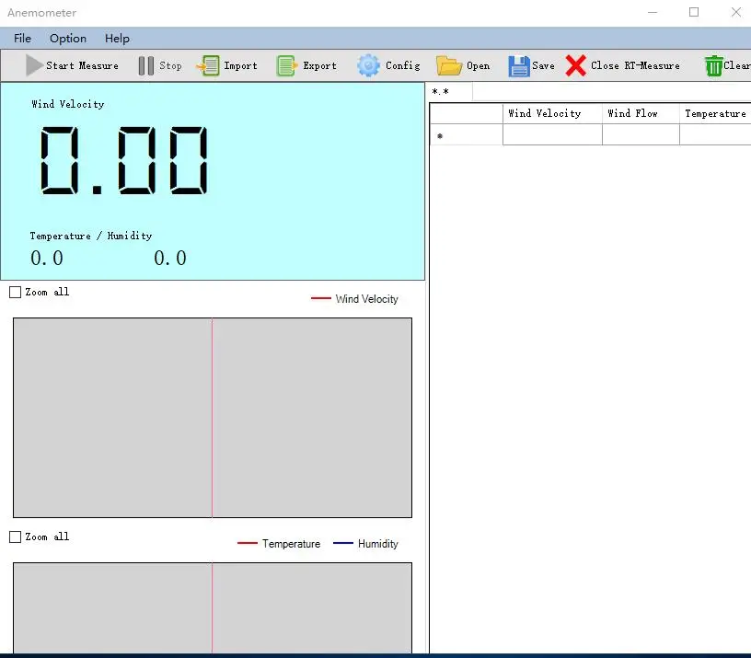This screenshot has height=658, width=751.
Task: Enable Zoom all for Wind Velocity chart
Action: point(16,292)
